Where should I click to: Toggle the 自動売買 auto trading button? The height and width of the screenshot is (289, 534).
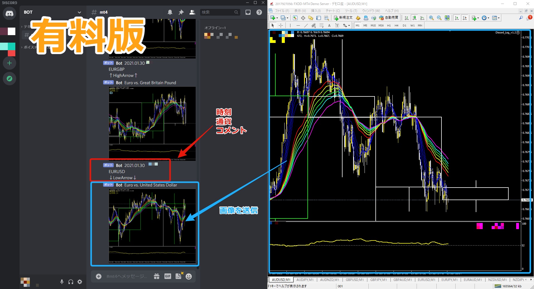[389, 18]
